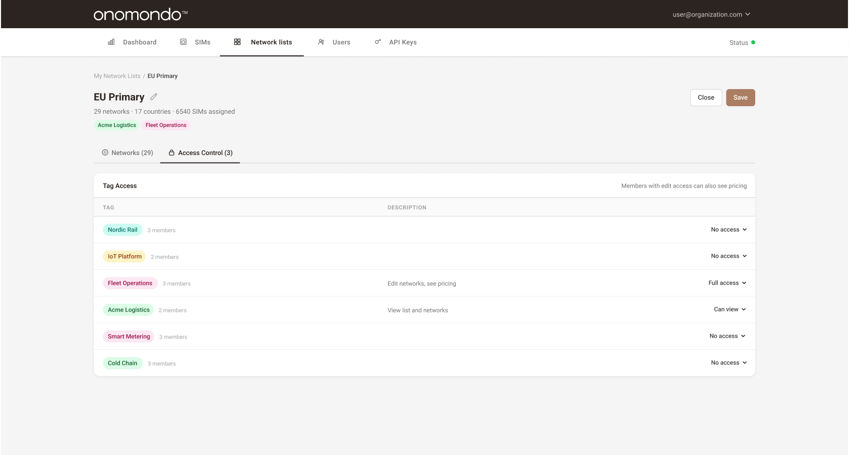Open the Full access dropdown for Fleet Operations
The width and height of the screenshot is (849, 455).
(726, 283)
